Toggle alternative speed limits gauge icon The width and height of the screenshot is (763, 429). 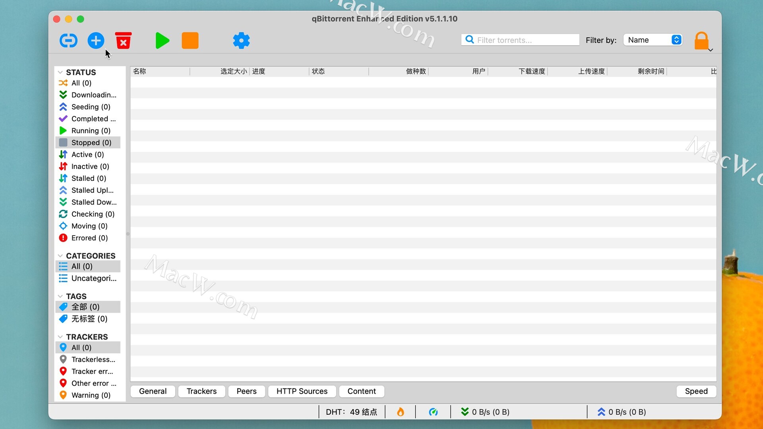click(x=433, y=412)
